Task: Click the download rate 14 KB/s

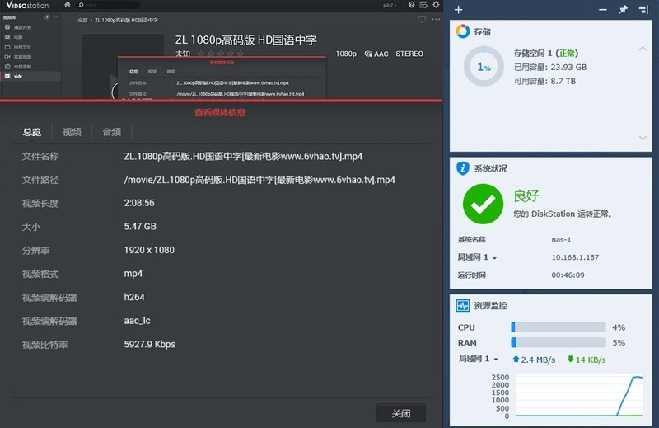Action: pos(587,360)
